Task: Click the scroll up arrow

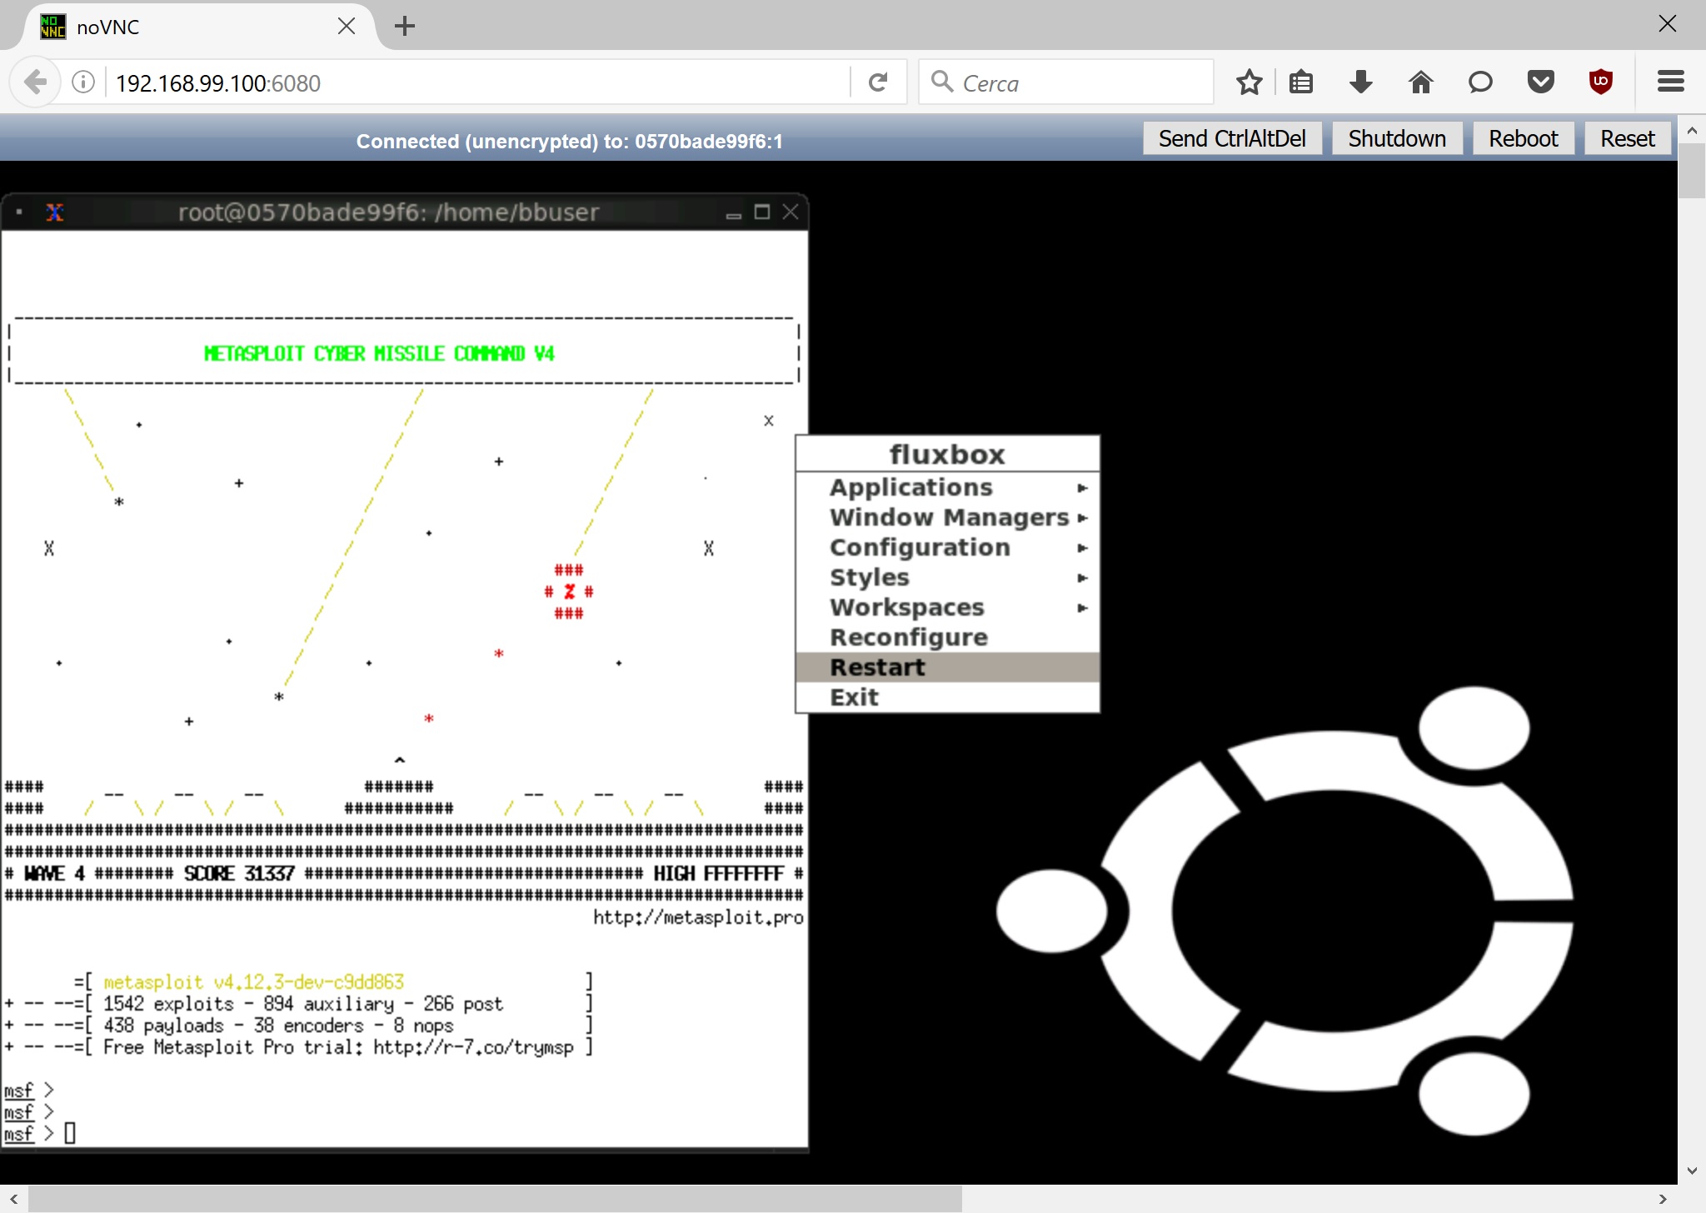Action: [1692, 131]
